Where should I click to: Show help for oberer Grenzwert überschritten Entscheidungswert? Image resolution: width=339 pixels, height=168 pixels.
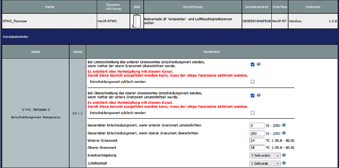pyautogui.click(x=284, y=133)
